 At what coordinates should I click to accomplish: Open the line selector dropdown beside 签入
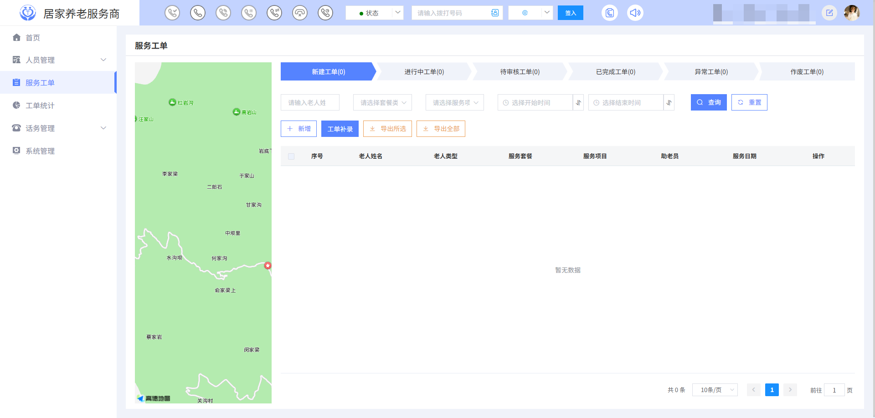[x=530, y=13]
